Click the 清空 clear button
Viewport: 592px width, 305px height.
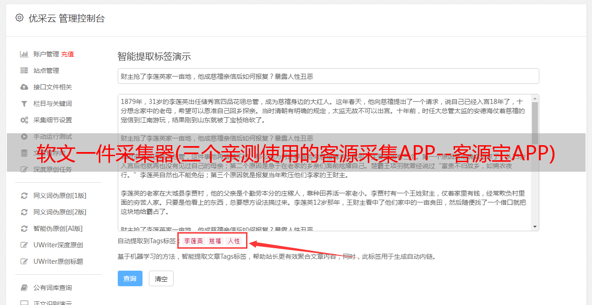point(161,278)
